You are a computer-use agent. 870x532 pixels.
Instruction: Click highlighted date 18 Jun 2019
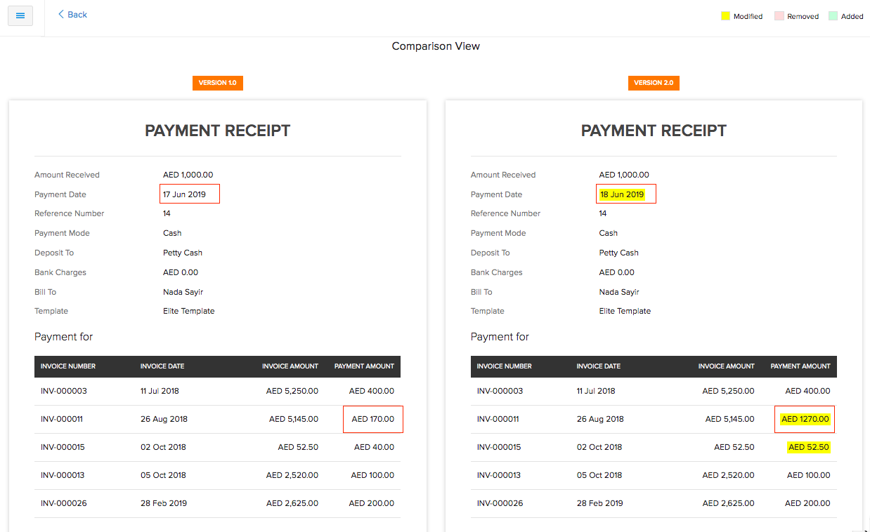click(x=622, y=194)
